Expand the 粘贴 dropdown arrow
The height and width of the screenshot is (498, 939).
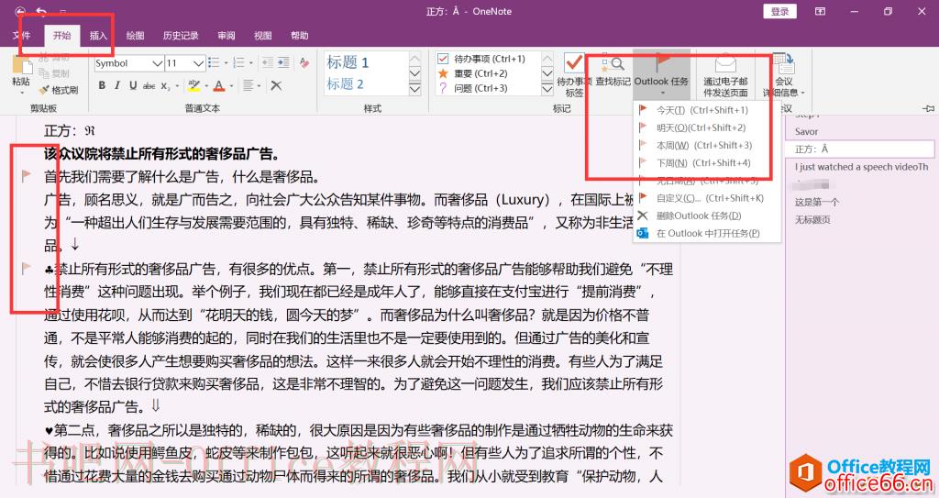coord(22,93)
